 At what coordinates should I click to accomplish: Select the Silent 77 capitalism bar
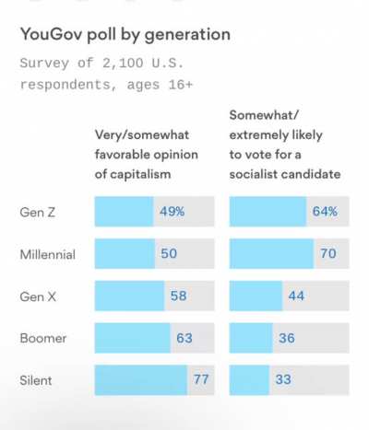pos(154,380)
